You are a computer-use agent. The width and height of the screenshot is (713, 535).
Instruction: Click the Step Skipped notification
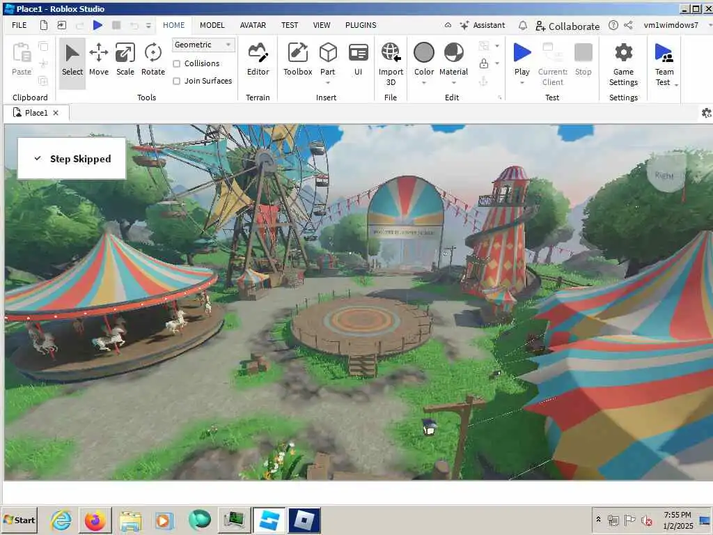point(72,158)
